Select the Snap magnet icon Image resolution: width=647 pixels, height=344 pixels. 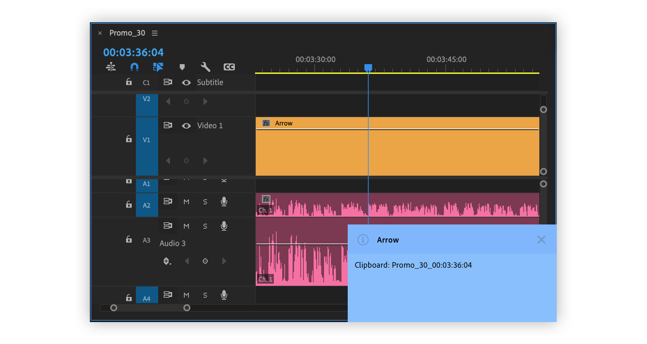(134, 67)
